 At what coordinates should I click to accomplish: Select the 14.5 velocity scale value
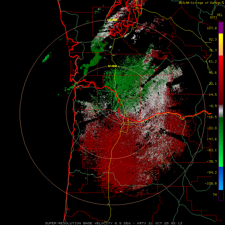click(212, 94)
